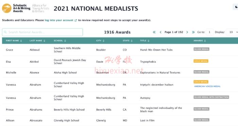This screenshot has height=127, width=238.
Task: Click the American Voices Medal label
Action: point(207,86)
